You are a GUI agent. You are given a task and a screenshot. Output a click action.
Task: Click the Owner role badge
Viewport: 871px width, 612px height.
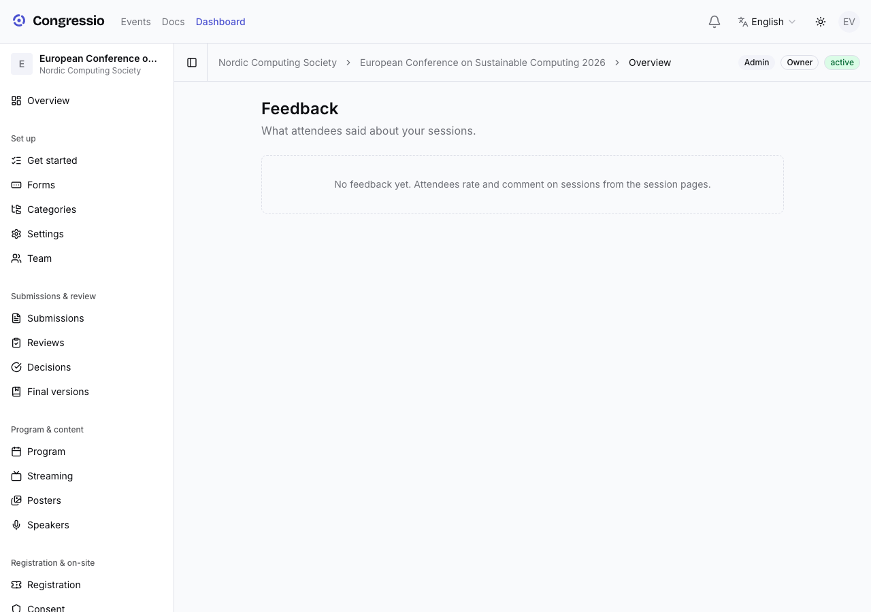[800, 63]
